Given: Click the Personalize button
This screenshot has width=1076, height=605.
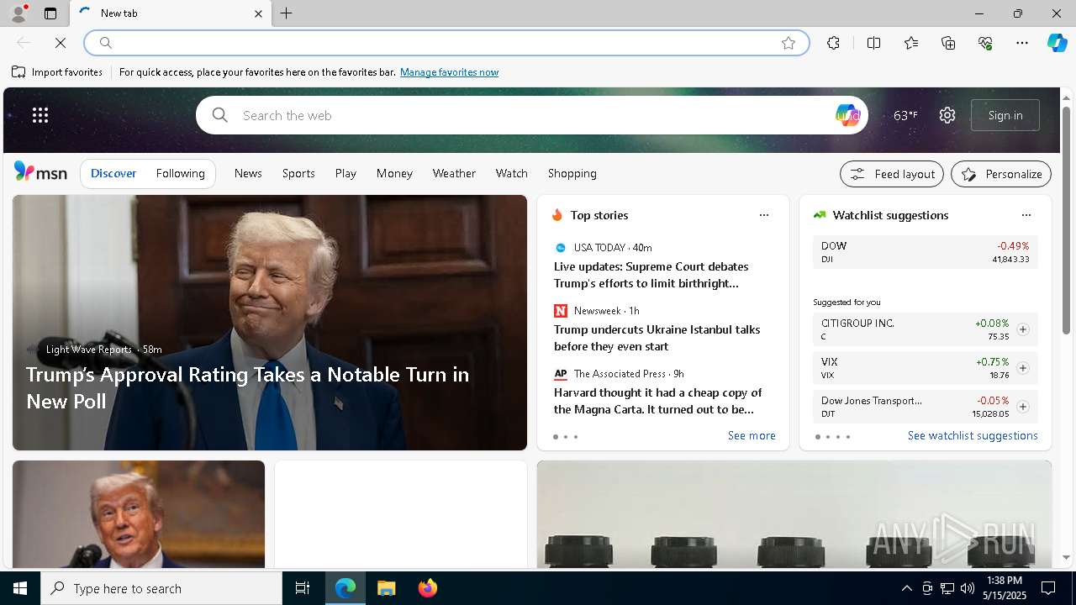Looking at the screenshot, I should tap(1001, 174).
